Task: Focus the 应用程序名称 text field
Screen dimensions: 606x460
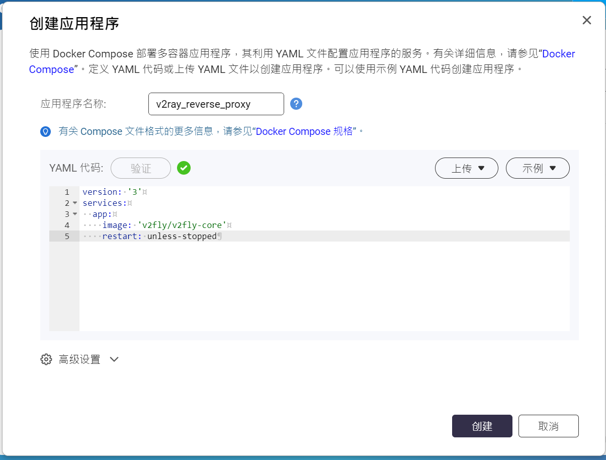Action: click(216, 104)
